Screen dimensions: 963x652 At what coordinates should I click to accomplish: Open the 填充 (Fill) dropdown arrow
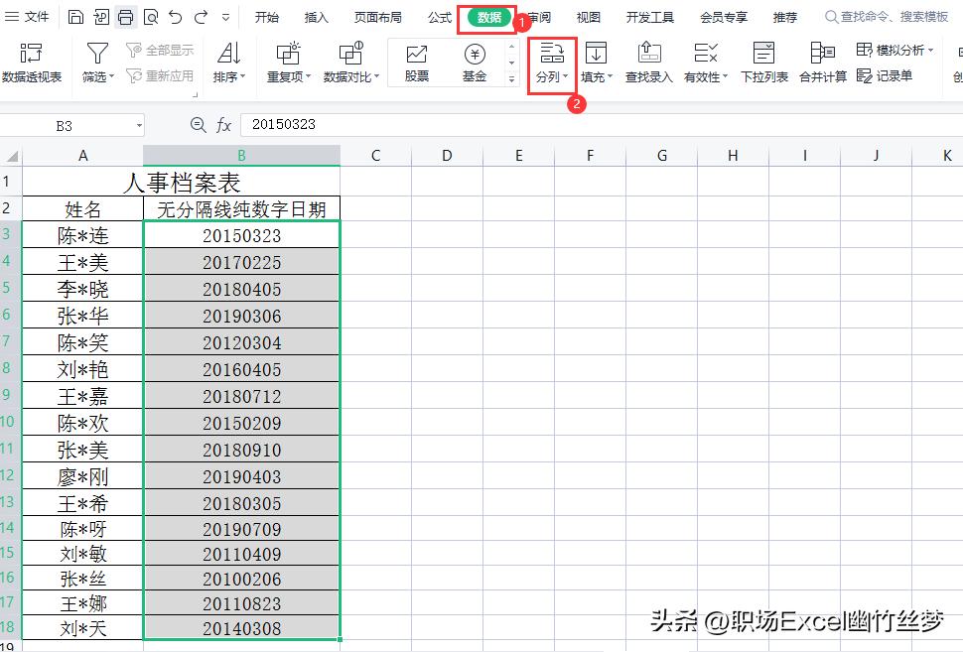pyautogui.click(x=611, y=74)
